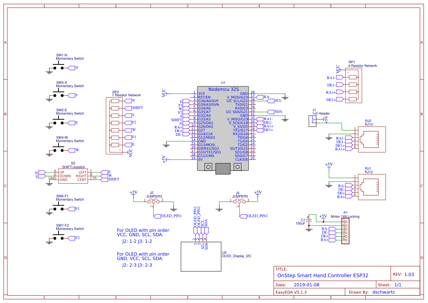Click the '3V3' pin label on U1
428x303 pixels.
(x=201, y=94)
